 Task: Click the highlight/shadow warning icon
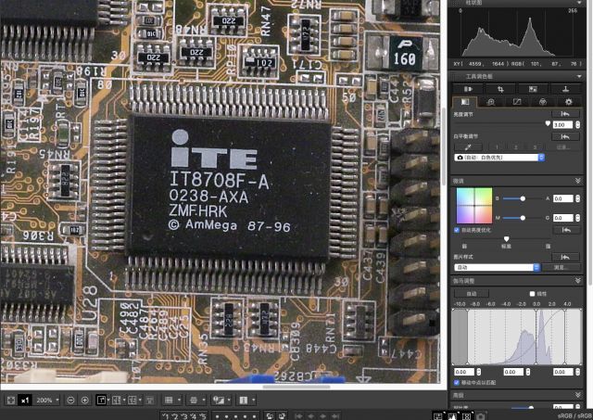click(219, 400)
